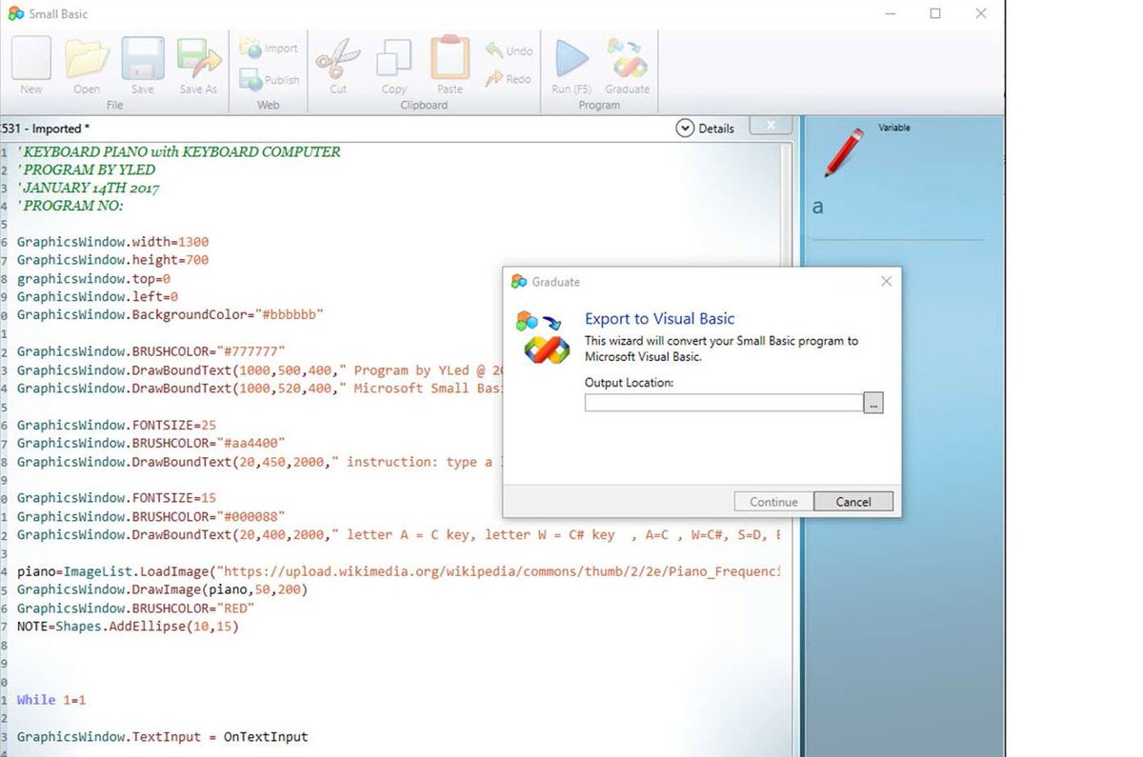This screenshot has width=1143, height=757.
Task: Click the Save toolbar icon
Action: coord(143,59)
